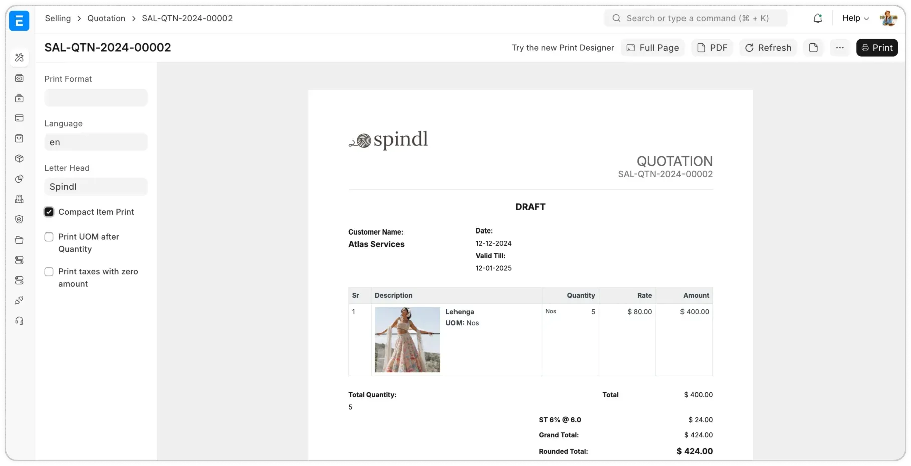
Task: Select the wrench Build workspace icon
Action: pos(19,57)
